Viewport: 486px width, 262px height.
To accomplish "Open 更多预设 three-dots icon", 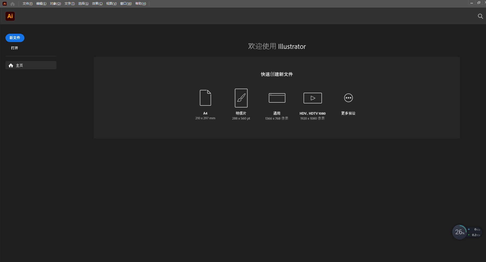I will [348, 98].
